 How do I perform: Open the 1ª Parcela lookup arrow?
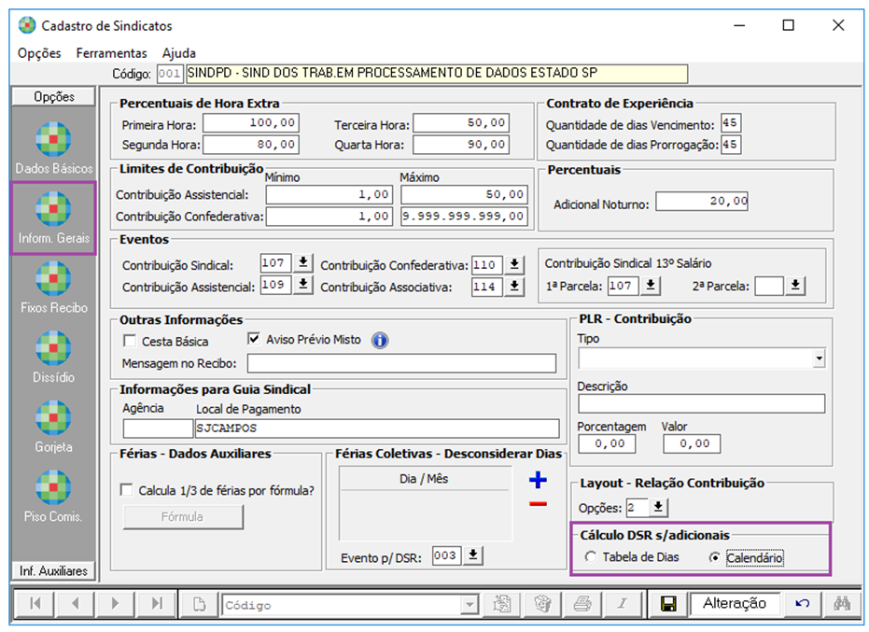click(651, 286)
